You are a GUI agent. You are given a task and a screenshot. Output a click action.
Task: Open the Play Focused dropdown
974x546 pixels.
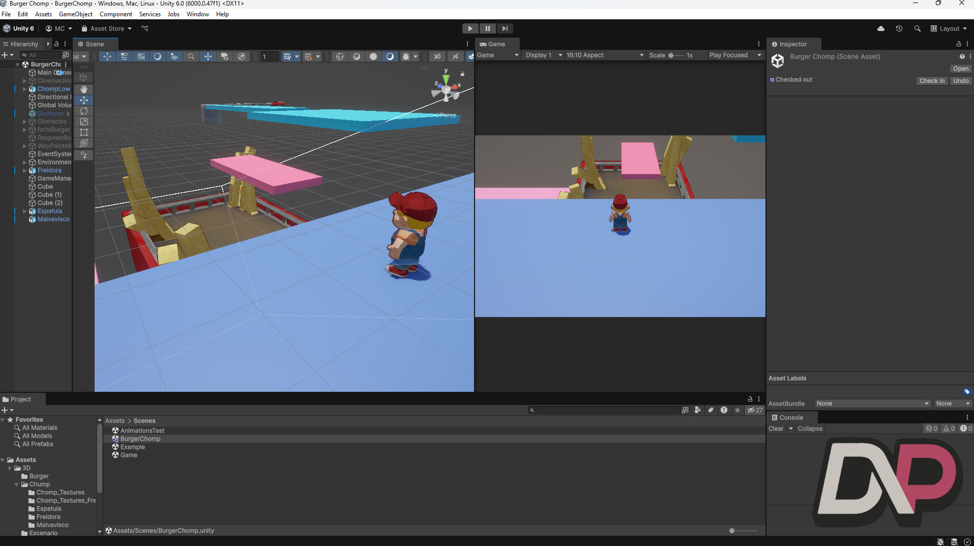pyautogui.click(x=735, y=55)
